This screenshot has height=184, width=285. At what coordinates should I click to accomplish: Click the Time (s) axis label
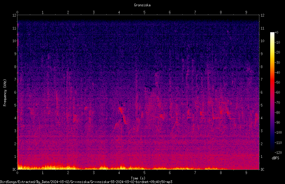pos(138,178)
